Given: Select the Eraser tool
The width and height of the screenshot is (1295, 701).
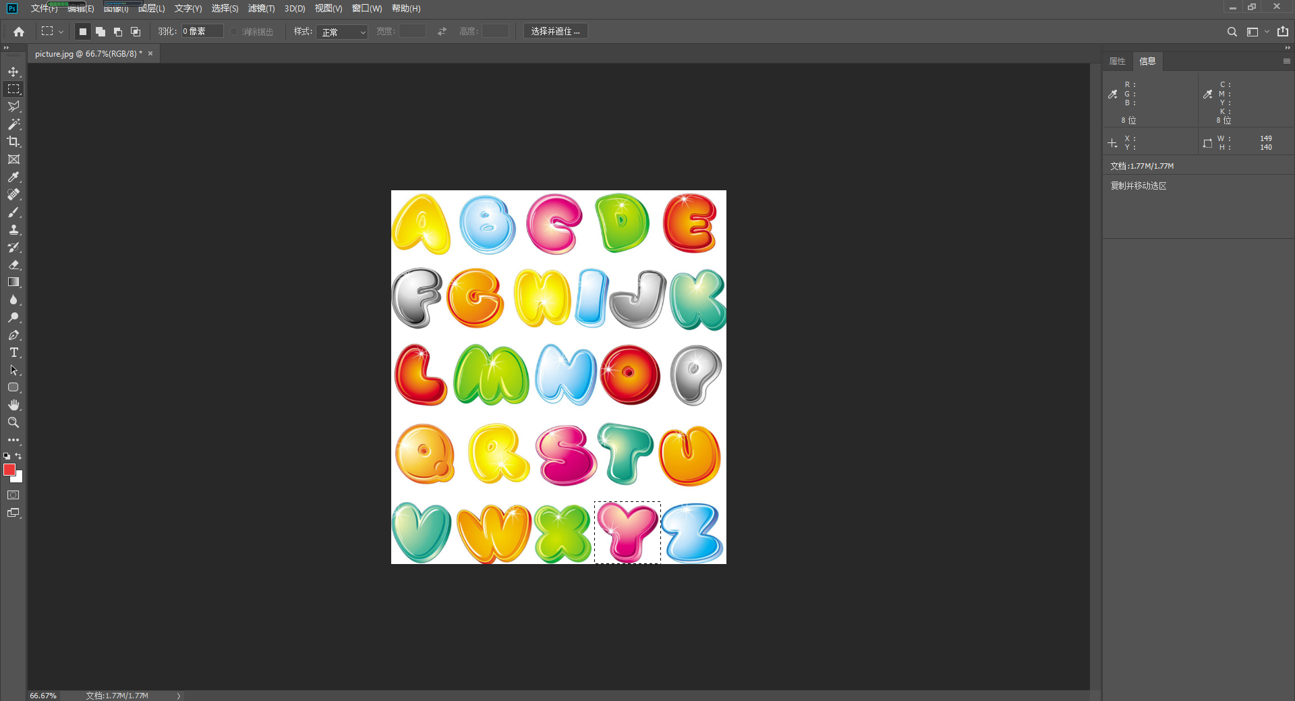Looking at the screenshot, I should click(x=13, y=264).
